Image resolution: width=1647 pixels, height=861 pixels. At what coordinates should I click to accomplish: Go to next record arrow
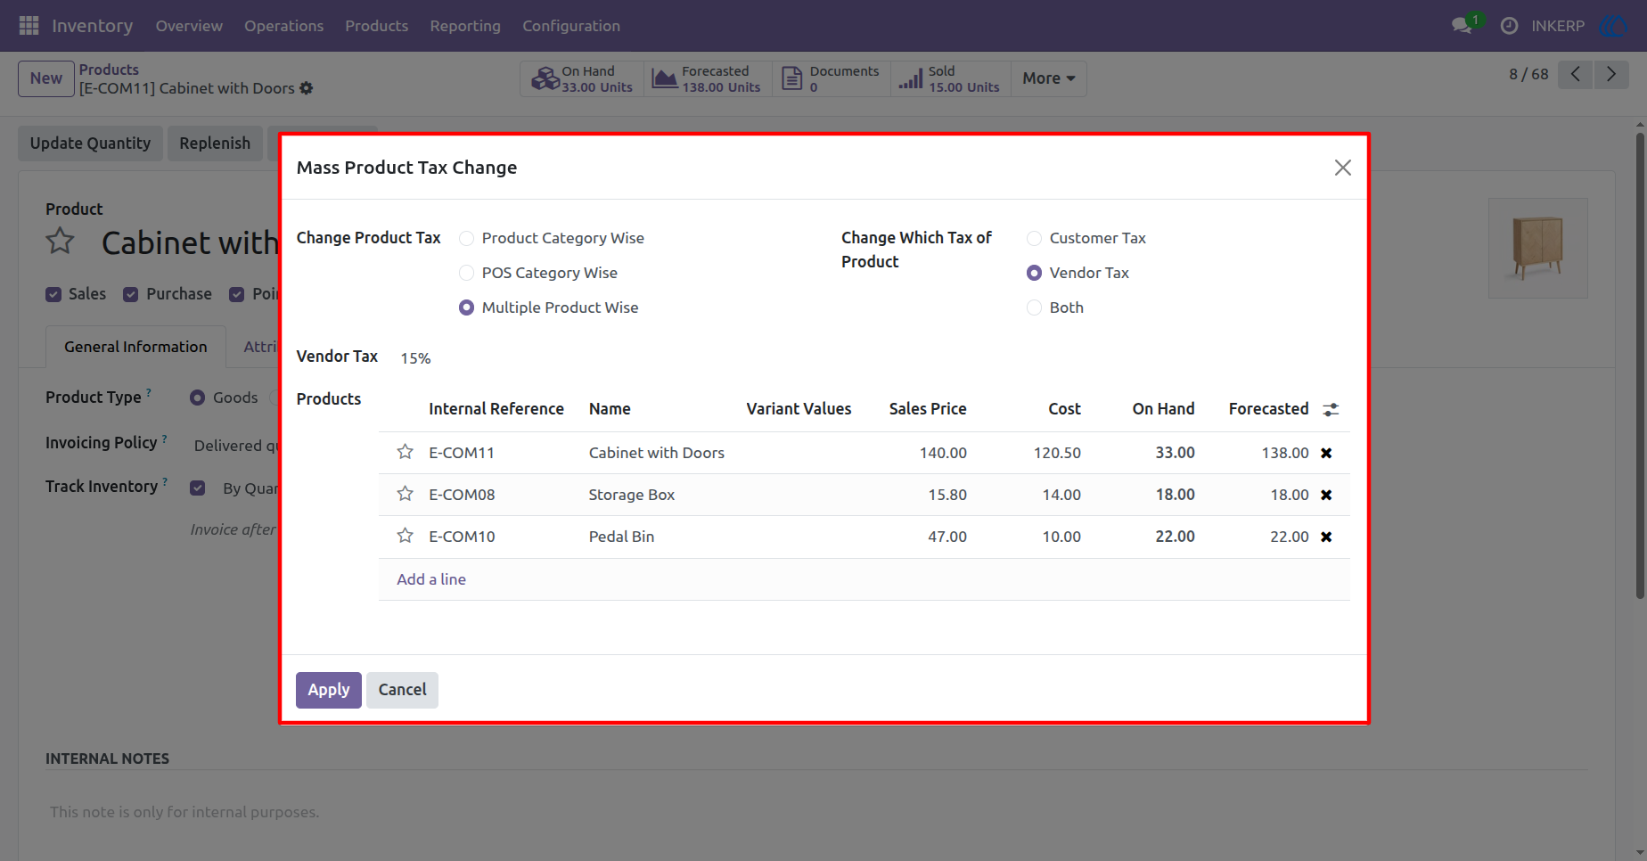(x=1611, y=74)
